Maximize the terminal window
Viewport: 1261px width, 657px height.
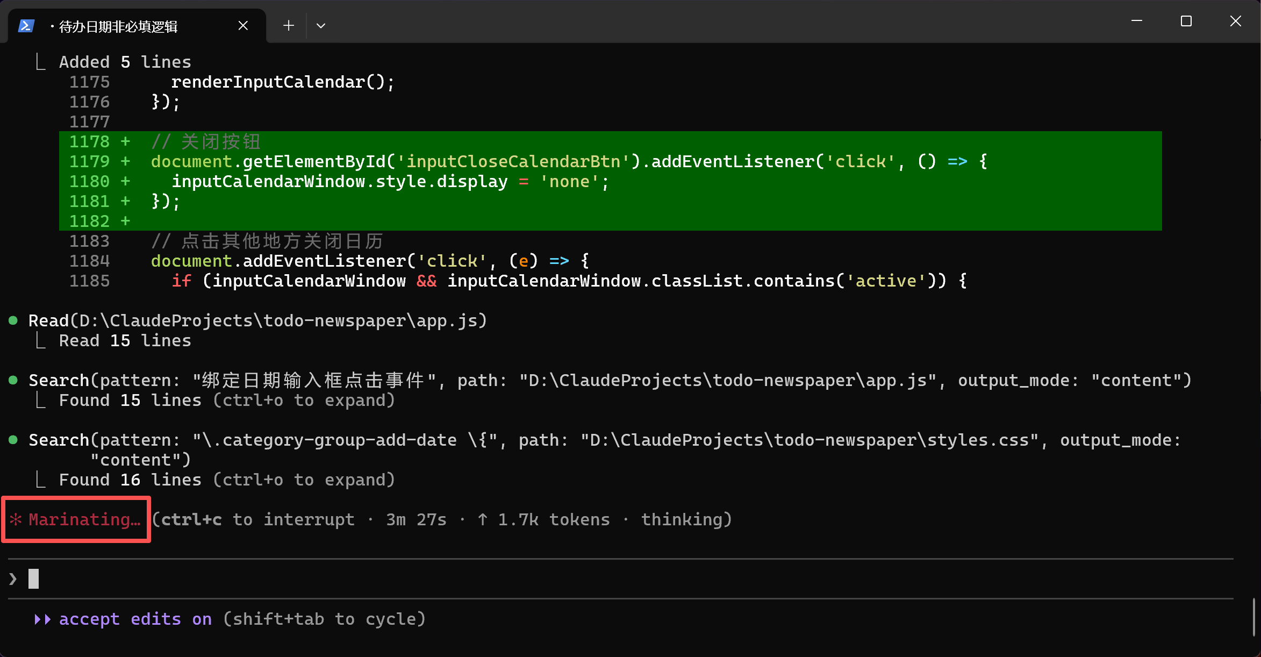pyautogui.click(x=1186, y=22)
